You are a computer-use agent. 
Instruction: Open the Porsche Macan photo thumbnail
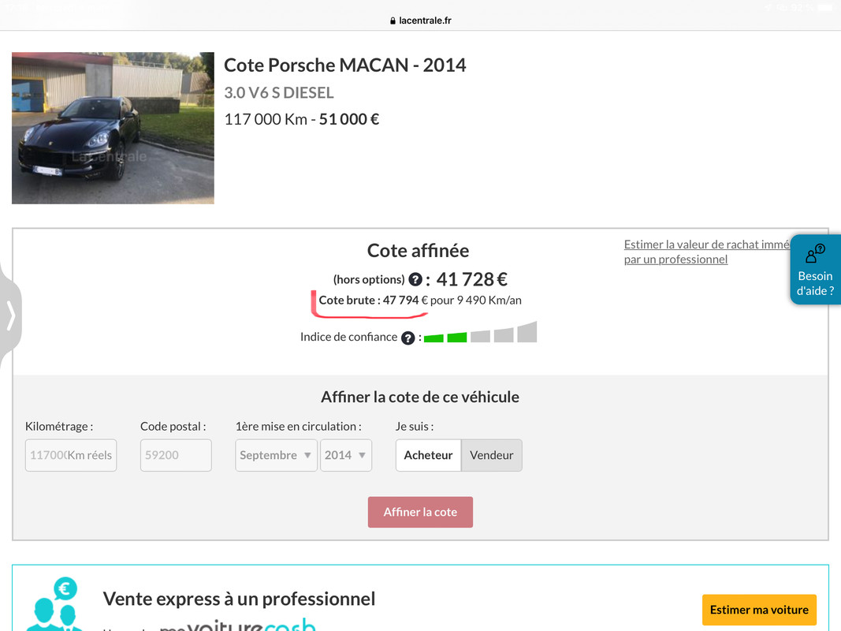(113, 128)
